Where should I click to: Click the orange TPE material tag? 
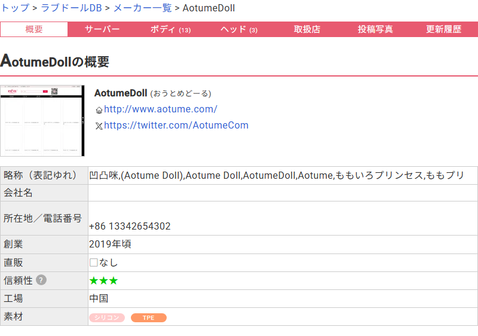click(x=148, y=317)
